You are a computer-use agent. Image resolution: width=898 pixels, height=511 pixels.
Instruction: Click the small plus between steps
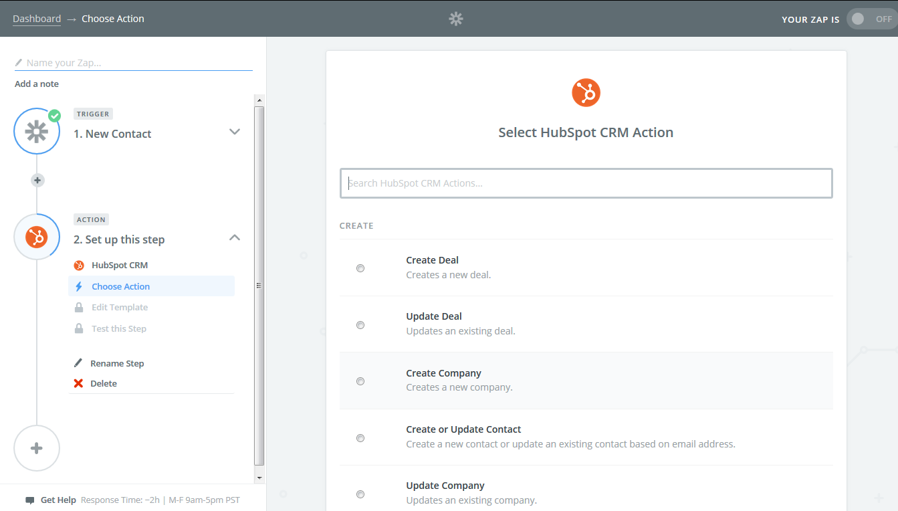pyautogui.click(x=37, y=180)
